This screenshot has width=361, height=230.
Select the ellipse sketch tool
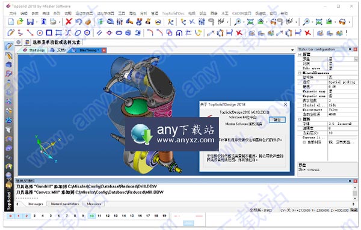(78, 32)
